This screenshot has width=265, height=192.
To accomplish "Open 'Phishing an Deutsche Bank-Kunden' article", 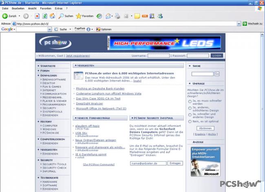I will click(100, 88).
